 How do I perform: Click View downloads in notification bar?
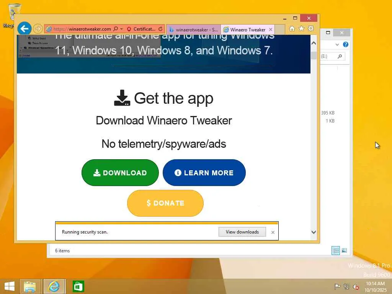click(x=242, y=232)
